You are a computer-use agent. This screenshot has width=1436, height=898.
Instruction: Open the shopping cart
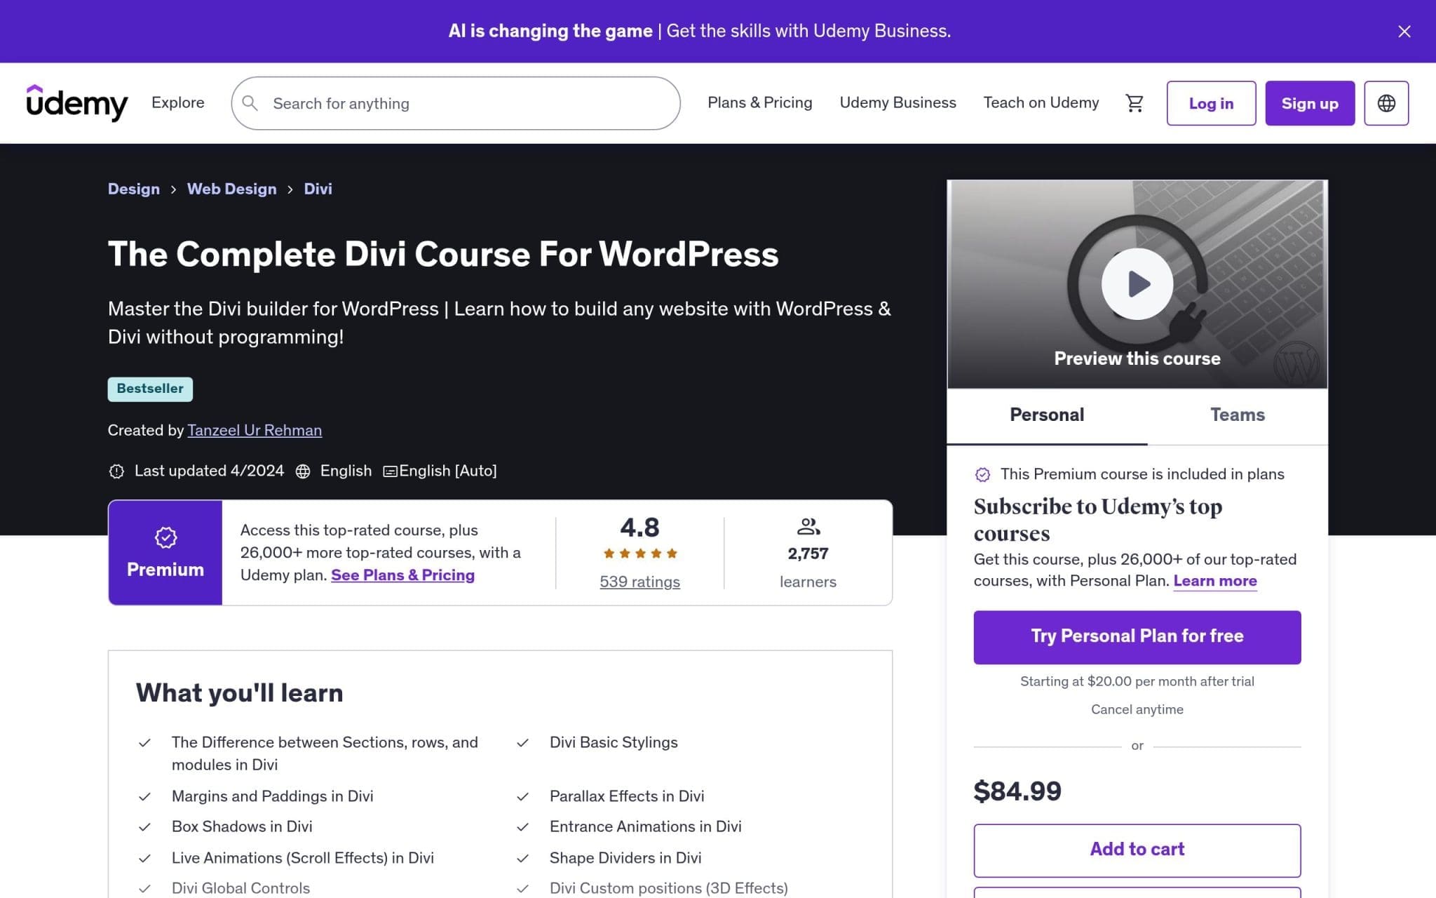click(x=1134, y=102)
